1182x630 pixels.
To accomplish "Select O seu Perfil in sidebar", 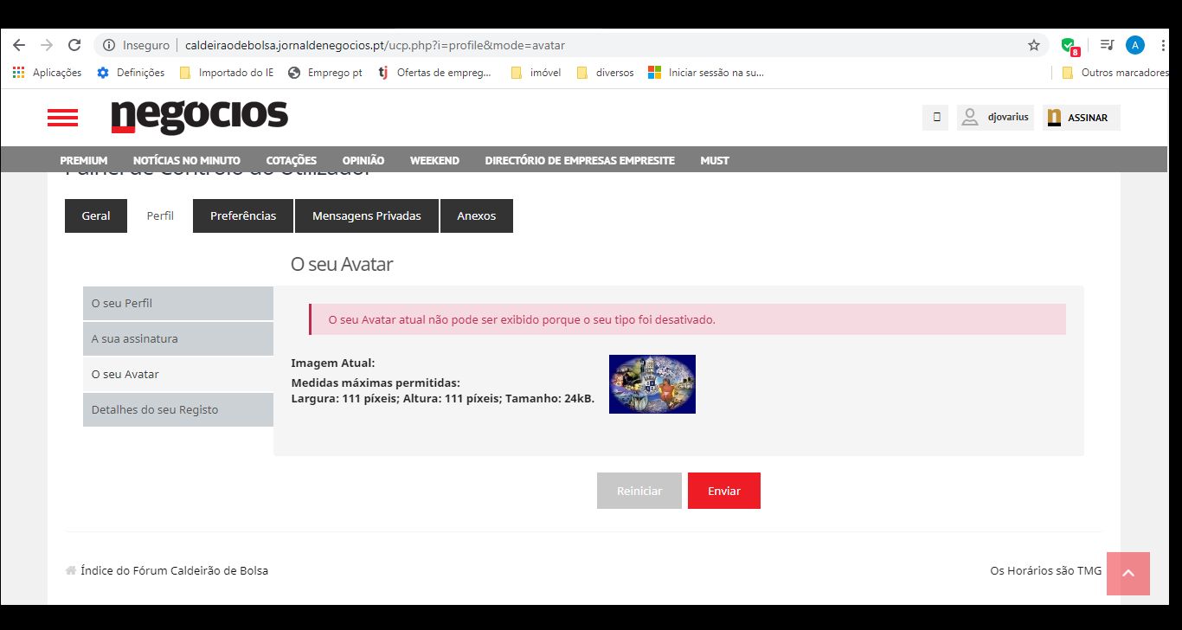I will 178,304.
